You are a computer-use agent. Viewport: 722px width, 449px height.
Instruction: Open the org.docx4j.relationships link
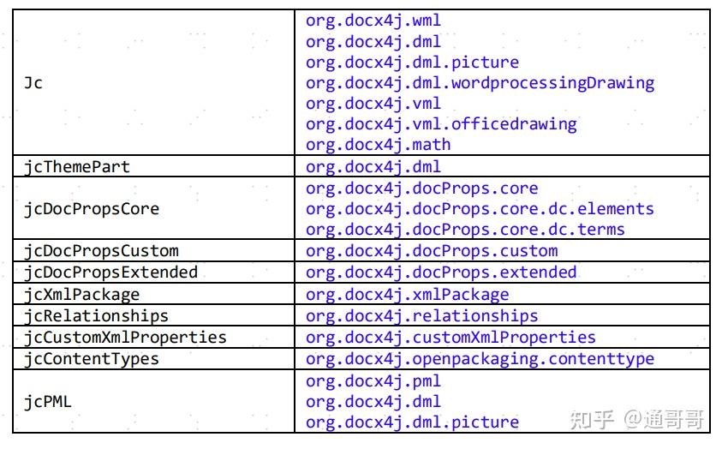(421, 315)
